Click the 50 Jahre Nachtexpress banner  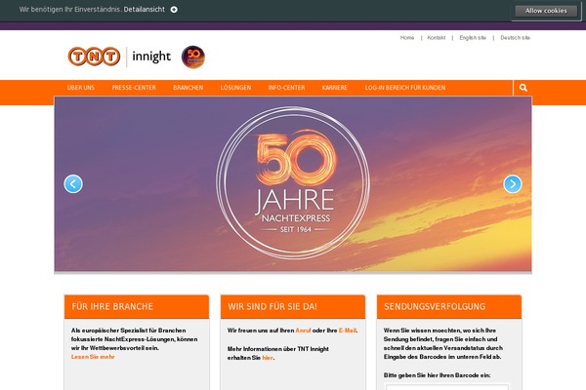tap(293, 183)
